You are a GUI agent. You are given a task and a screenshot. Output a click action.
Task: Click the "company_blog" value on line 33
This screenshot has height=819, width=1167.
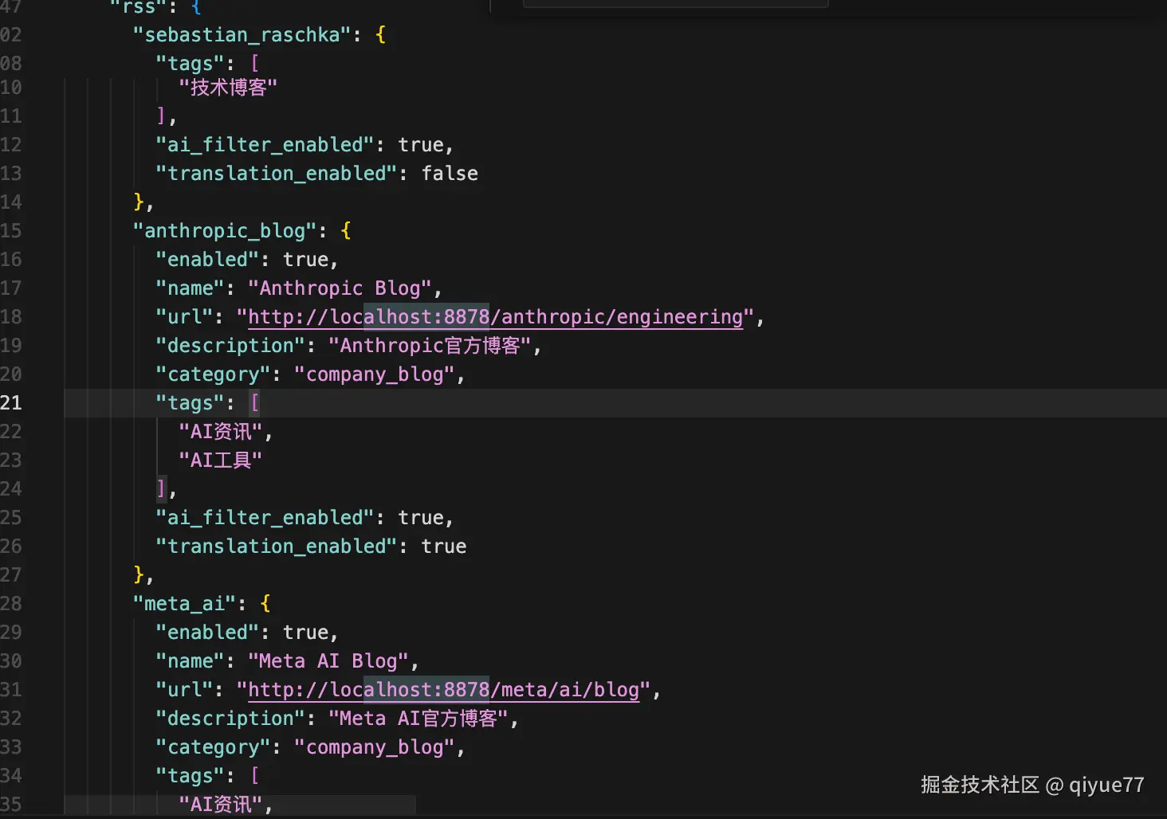point(375,747)
